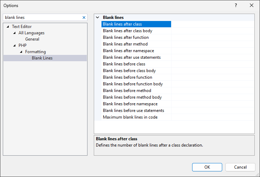This screenshot has height=177, width=260.
Task: Open the help question mark button
Action: point(236,5)
